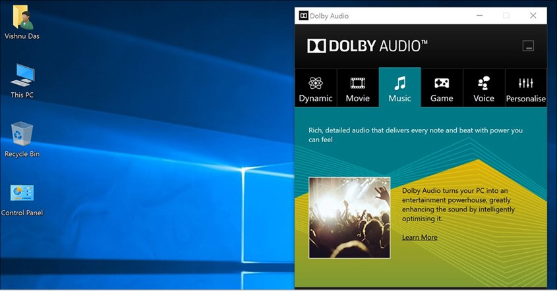557x291 pixels.
Task: Select the Music profile tab
Action: click(399, 88)
